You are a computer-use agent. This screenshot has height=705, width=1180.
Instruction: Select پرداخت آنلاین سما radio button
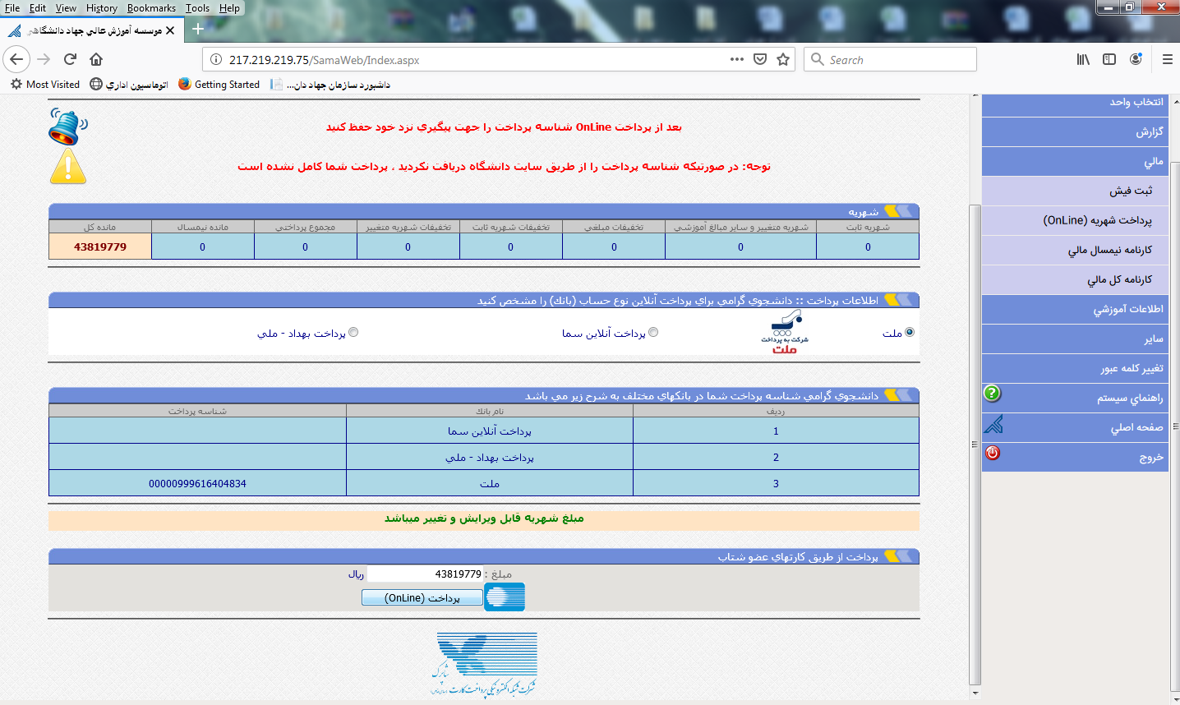tap(653, 332)
